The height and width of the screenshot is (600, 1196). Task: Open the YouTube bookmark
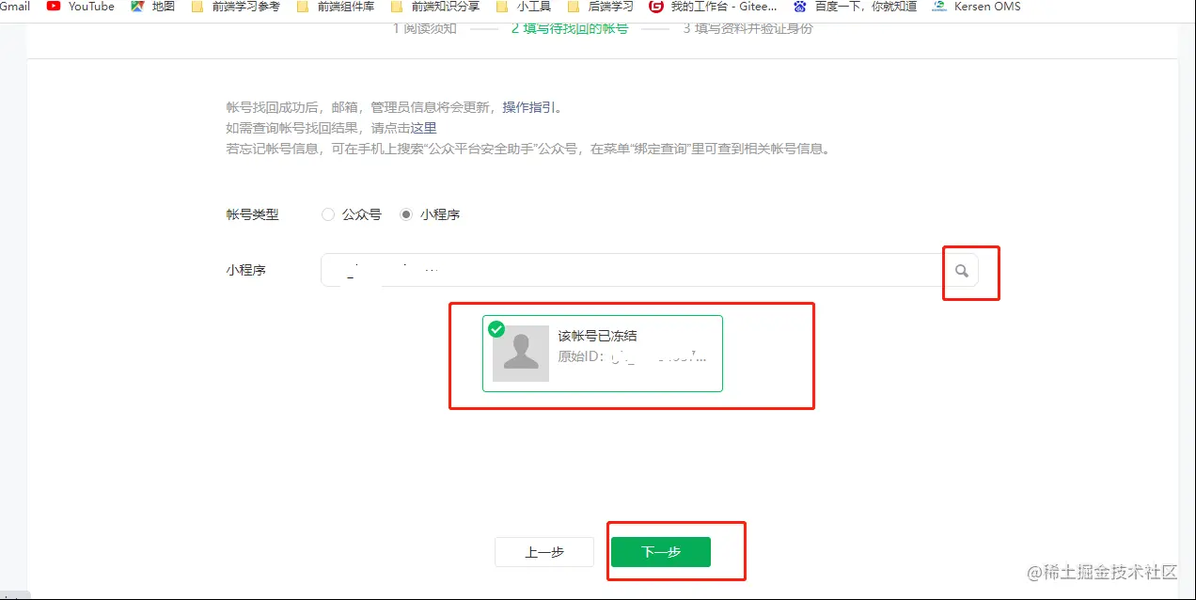click(80, 7)
